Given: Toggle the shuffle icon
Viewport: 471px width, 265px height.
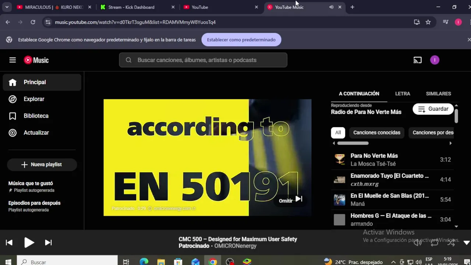Looking at the screenshot, I should 451,243.
